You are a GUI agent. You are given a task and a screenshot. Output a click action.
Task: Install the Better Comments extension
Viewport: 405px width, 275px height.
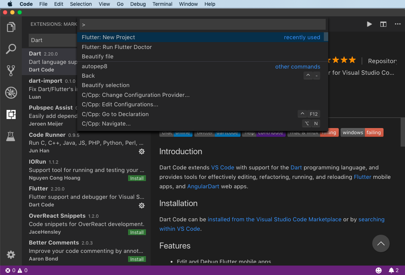pos(137,259)
